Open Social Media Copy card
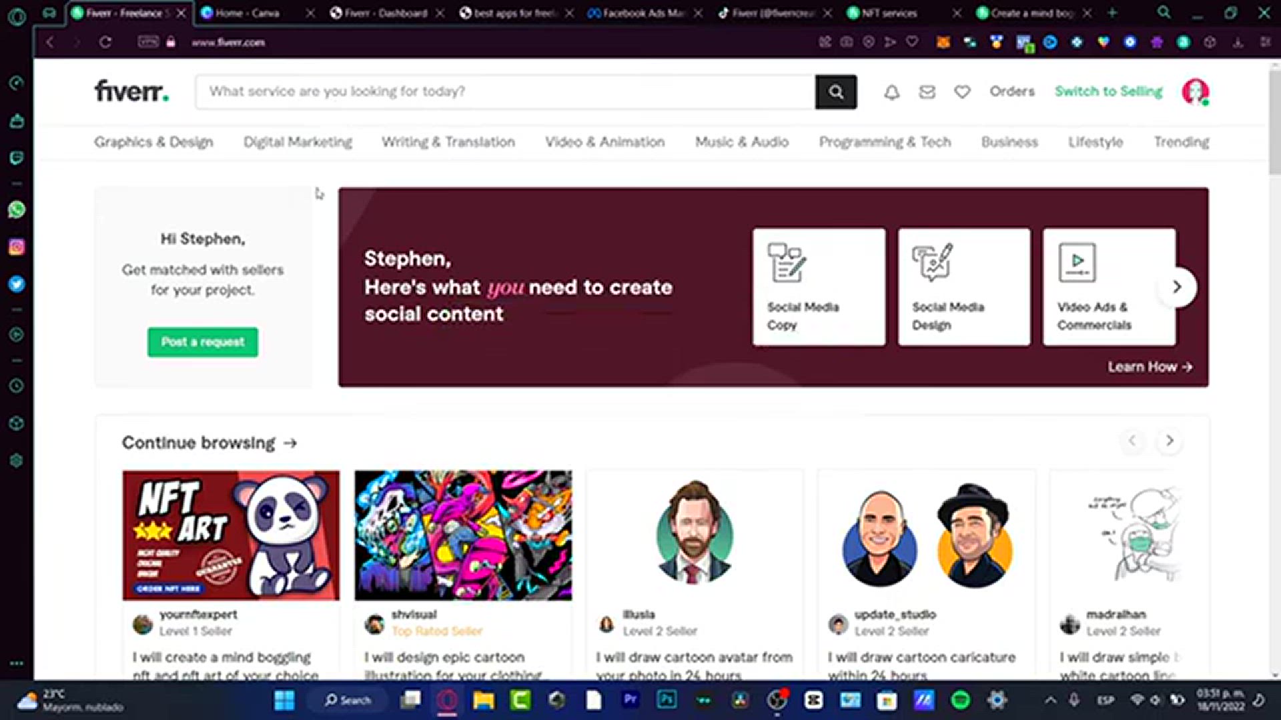 819,287
